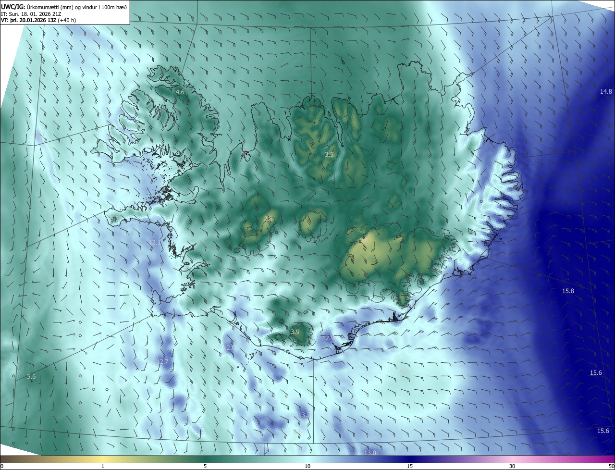This screenshot has height=470, width=615.
Task: Click the 'VT: þri. 20.01.2026 13Z' line
Action: tap(28, 20)
